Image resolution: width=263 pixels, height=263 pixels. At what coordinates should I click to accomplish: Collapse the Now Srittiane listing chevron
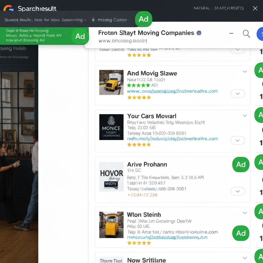(244, 258)
